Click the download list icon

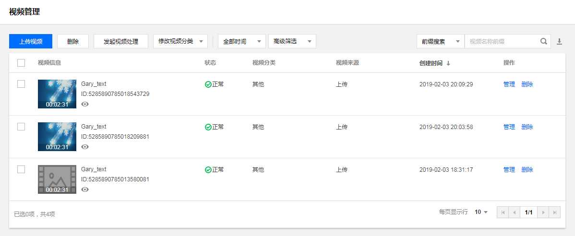pyautogui.click(x=559, y=41)
